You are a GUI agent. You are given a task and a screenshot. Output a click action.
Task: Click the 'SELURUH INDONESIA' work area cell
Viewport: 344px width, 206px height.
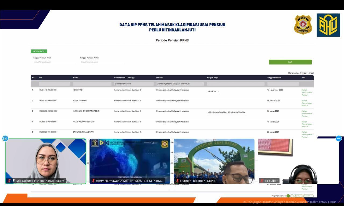[x=227, y=112]
